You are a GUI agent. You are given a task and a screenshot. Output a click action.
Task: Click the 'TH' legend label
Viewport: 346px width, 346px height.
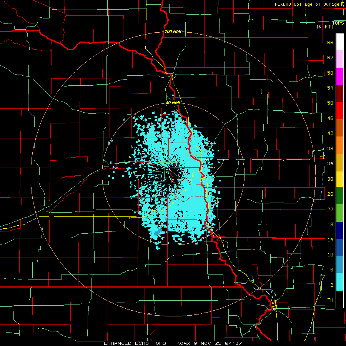(330, 300)
